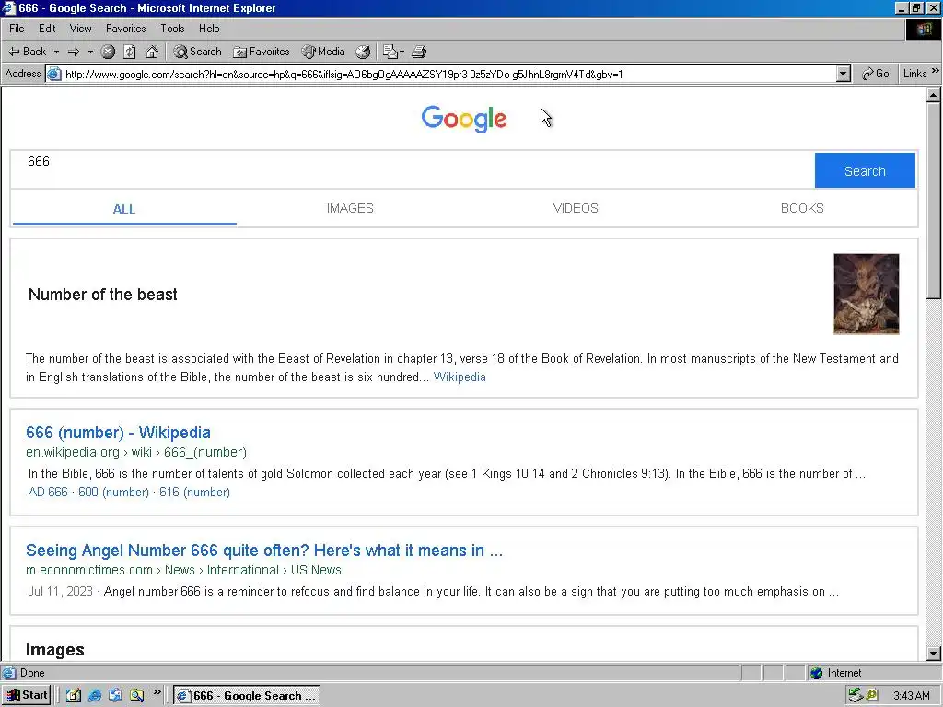This screenshot has width=943, height=707.
Task: Open 'Seeing Angel Number 666' result
Action: (x=264, y=551)
